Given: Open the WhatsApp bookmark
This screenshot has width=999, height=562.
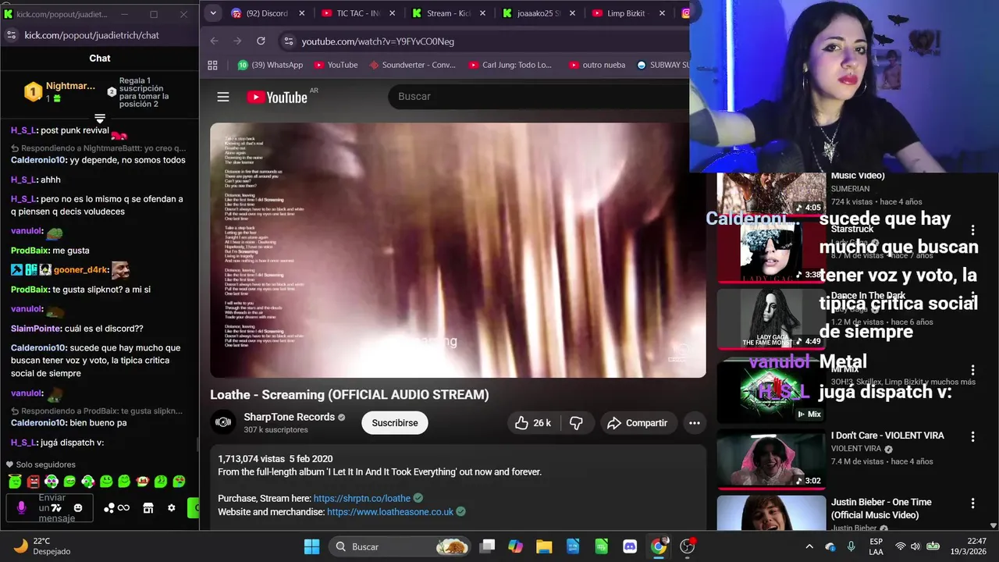Looking at the screenshot, I should click(x=270, y=65).
